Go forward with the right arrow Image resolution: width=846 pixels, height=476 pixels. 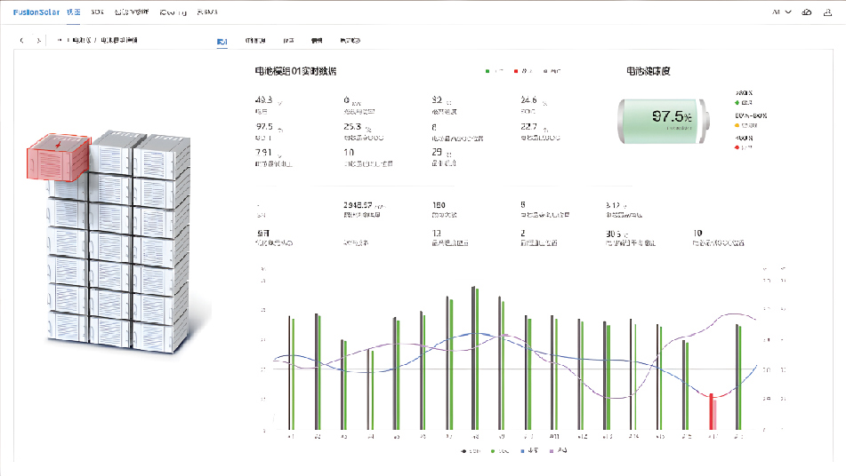[x=38, y=41]
